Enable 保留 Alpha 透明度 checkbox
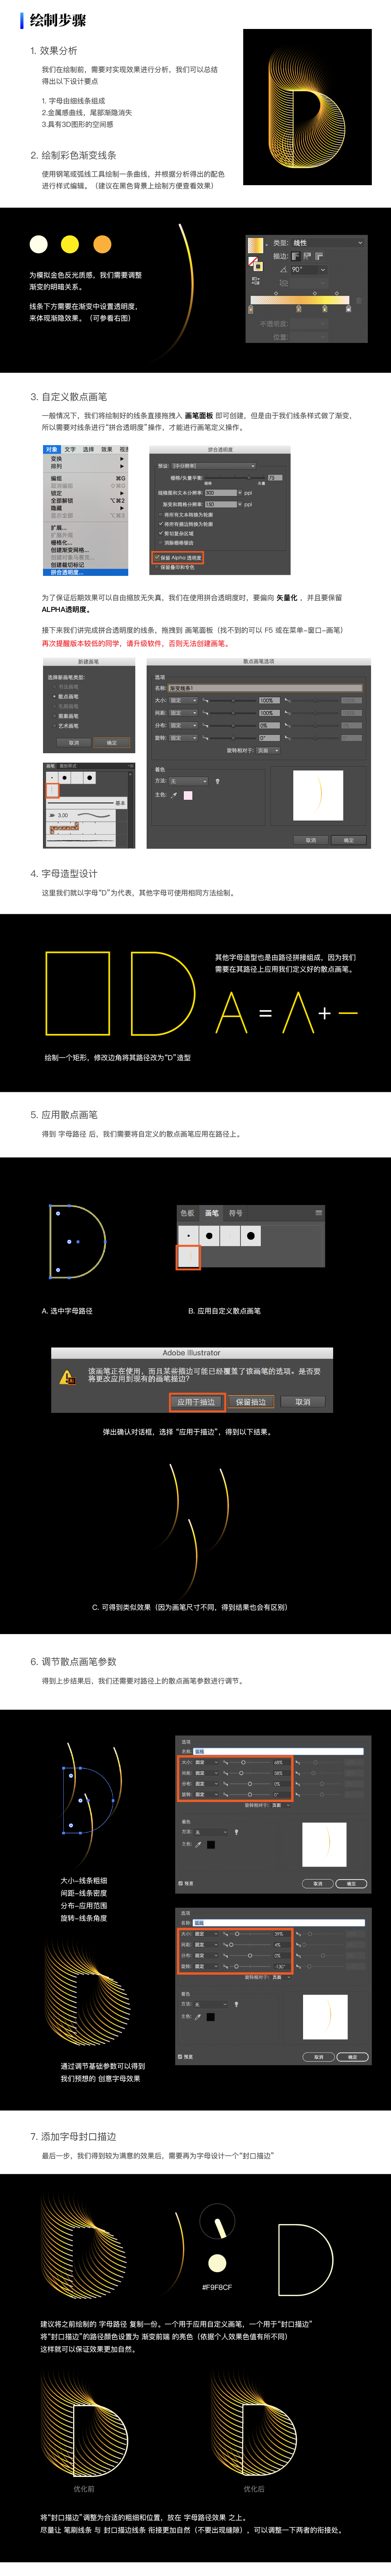391x2576 pixels. pyautogui.click(x=157, y=558)
